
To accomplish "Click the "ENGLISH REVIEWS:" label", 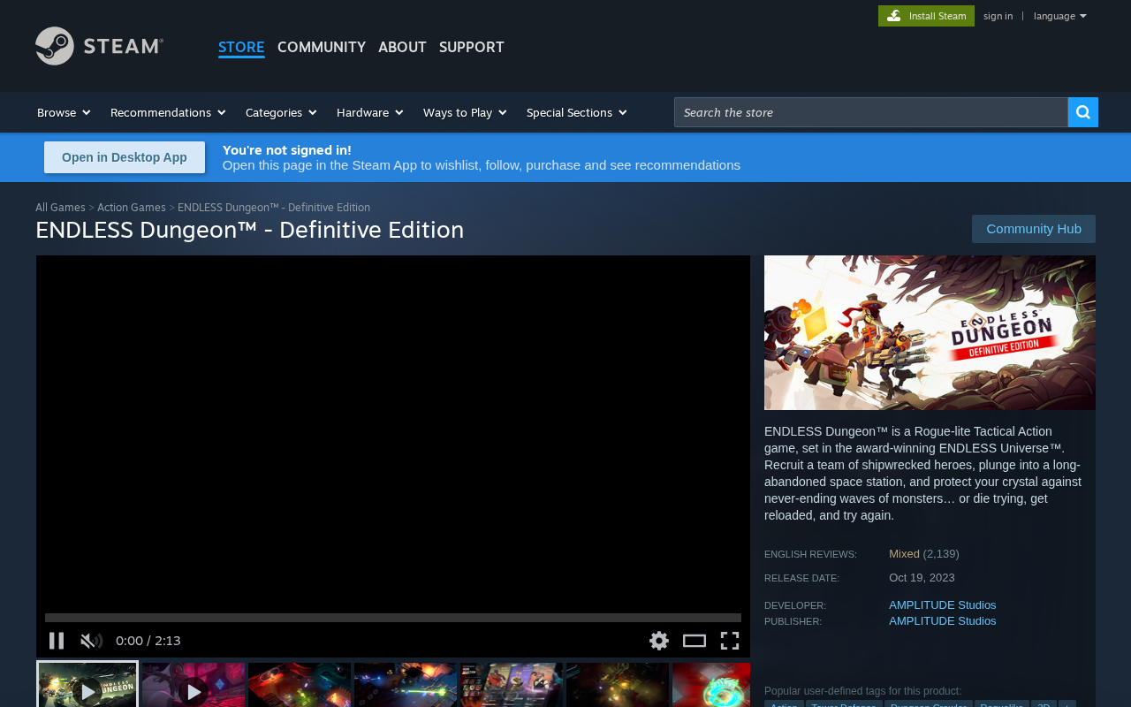I will [810, 554].
